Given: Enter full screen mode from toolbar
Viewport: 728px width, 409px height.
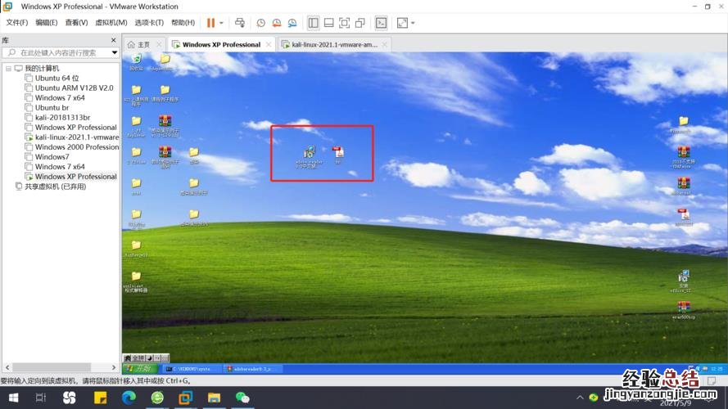Looking at the screenshot, I should click(x=344, y=23).
